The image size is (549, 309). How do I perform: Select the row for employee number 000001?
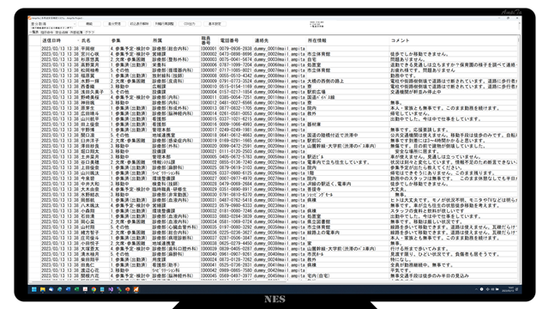tap(273, 49)
